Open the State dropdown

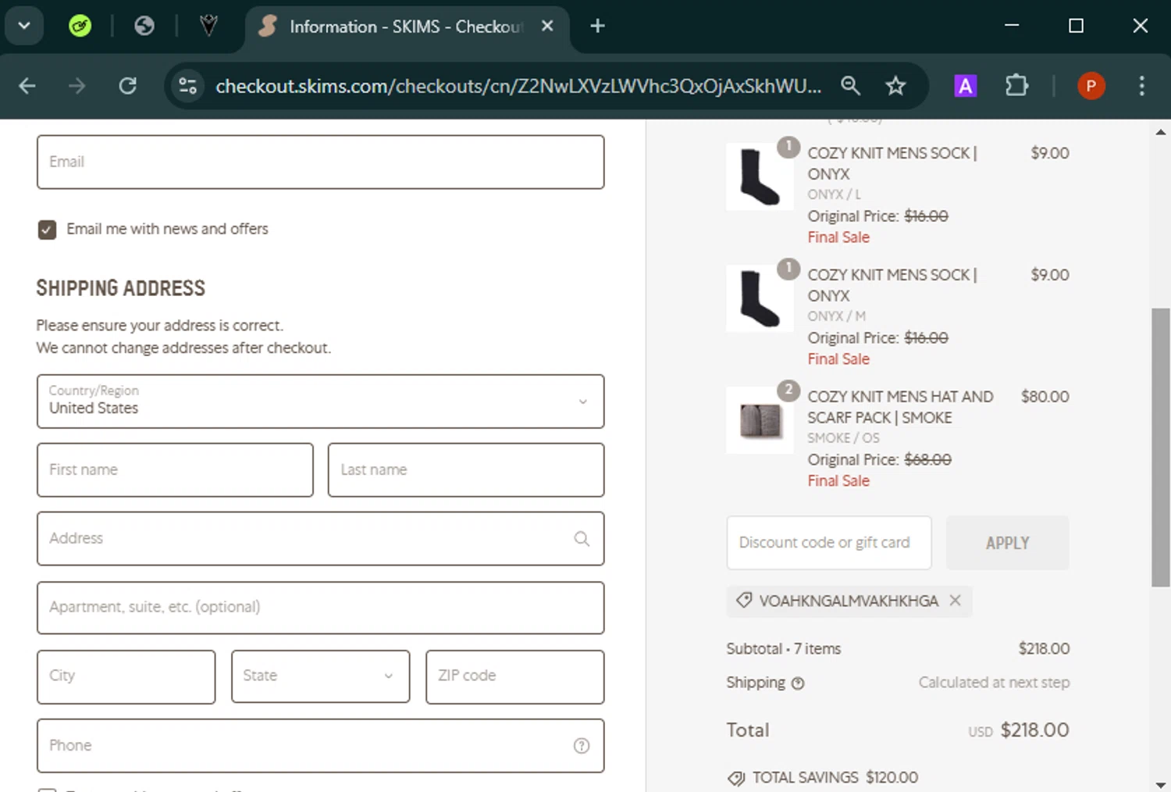tap(320, 676)
